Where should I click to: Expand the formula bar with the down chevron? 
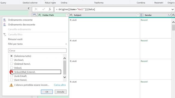[173, 10]
